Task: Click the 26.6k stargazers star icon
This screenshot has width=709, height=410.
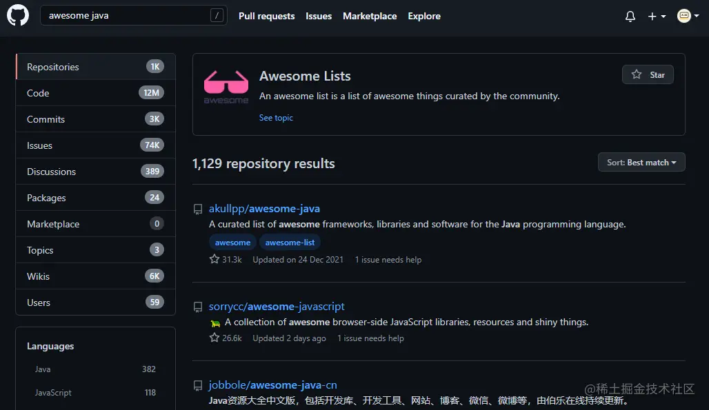Action: [214, 338]
